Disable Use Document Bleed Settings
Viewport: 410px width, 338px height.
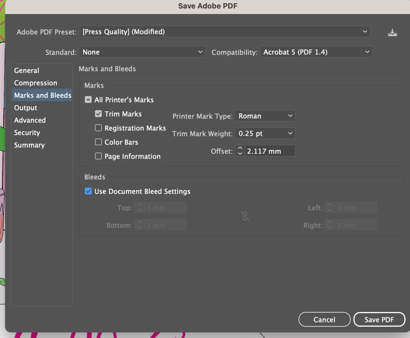[x=88, y=191]
